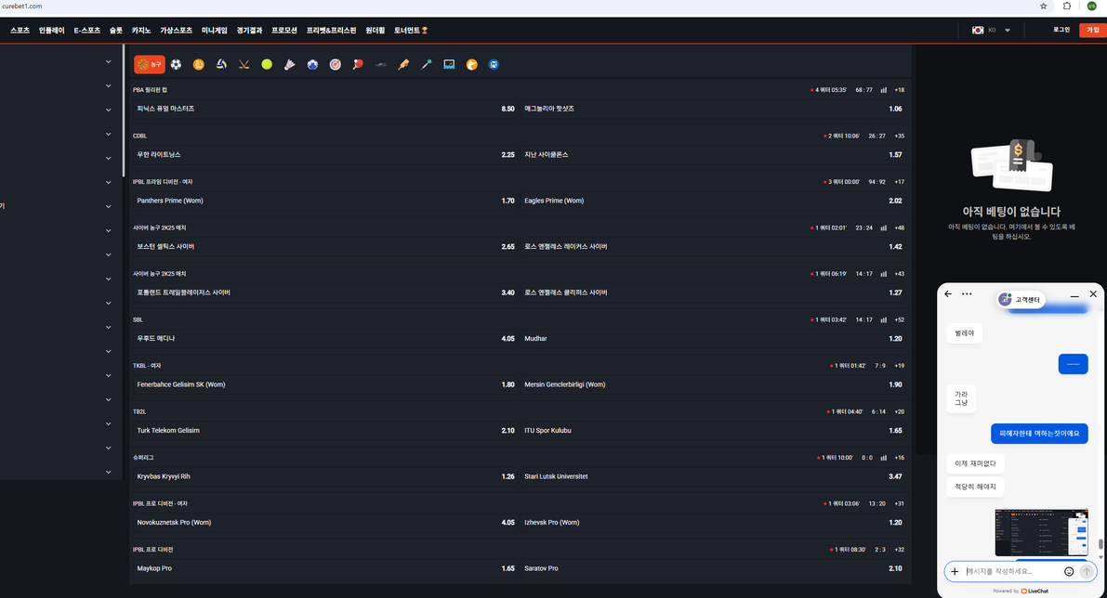Select the soccer ball sport icon
The image size is (1107, 598).
coord(176,65)
